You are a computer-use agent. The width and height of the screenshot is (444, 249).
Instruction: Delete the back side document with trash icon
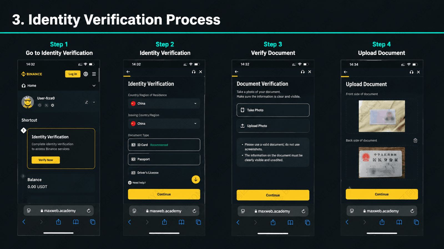pos(415,141)
